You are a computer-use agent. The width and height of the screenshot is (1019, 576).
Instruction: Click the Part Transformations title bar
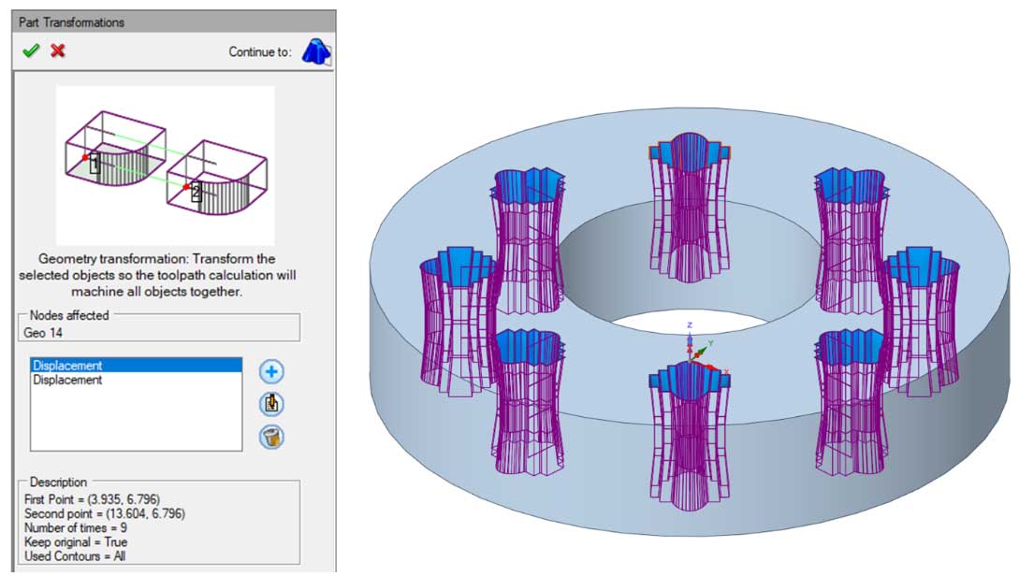(168, 22)
